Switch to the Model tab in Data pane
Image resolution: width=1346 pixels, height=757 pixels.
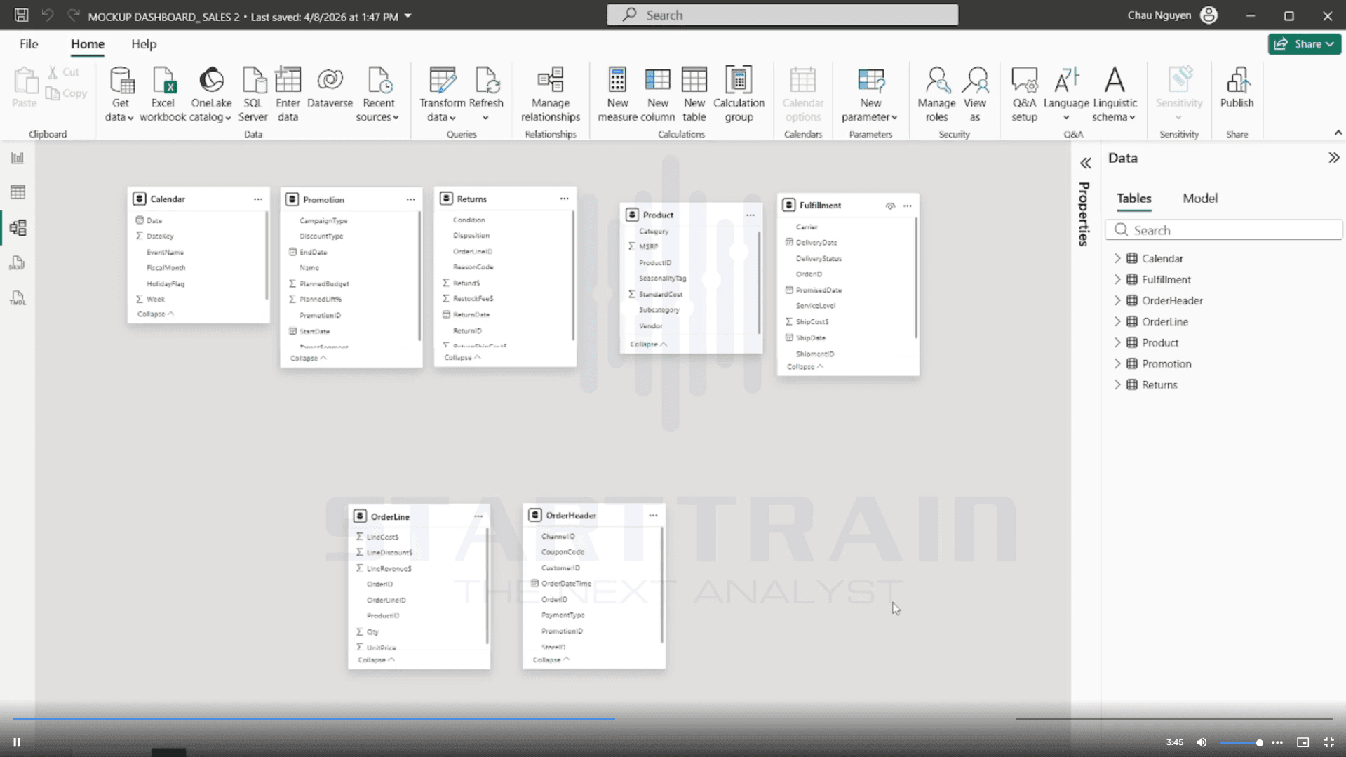point(1199,199)
